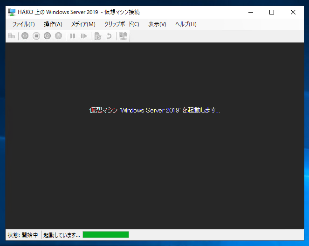The image size is (309, 246).
Task: Click the green startup progress bar
Action: pyautogui.click(x=106, y=234)
